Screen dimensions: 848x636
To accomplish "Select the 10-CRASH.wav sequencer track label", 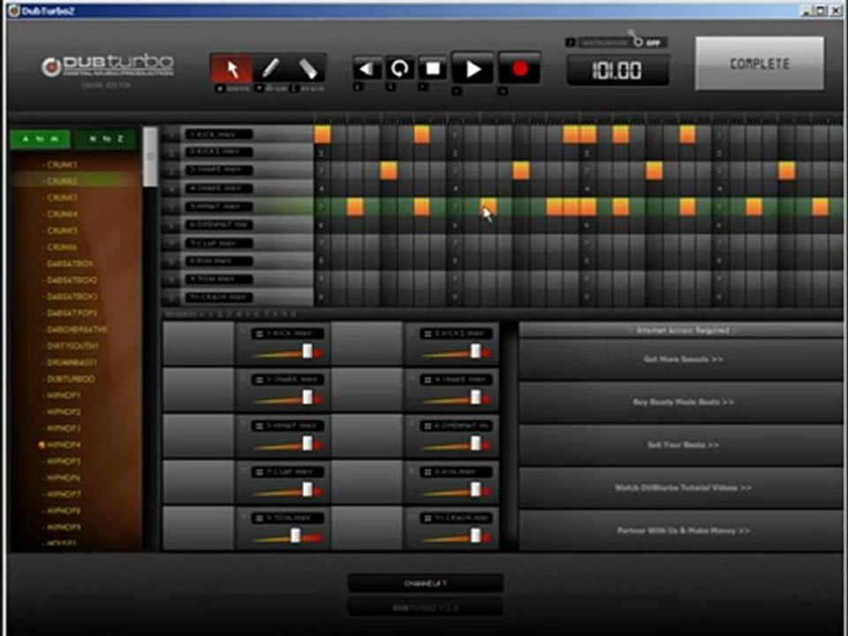I will pos(218,297).
